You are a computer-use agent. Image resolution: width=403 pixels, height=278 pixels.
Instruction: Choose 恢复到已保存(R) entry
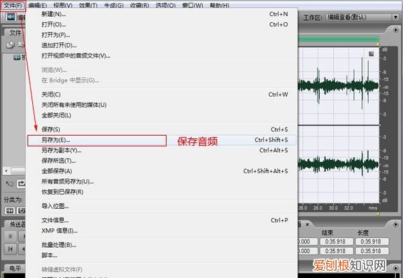[162, 192]
